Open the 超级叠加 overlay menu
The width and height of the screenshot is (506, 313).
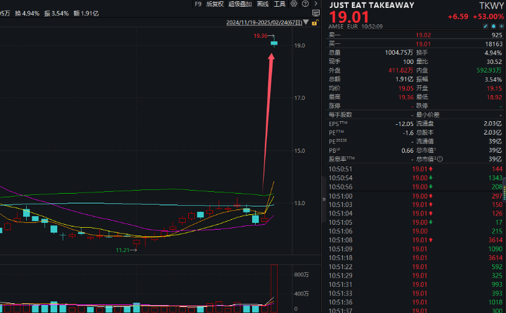click(239, 4)
